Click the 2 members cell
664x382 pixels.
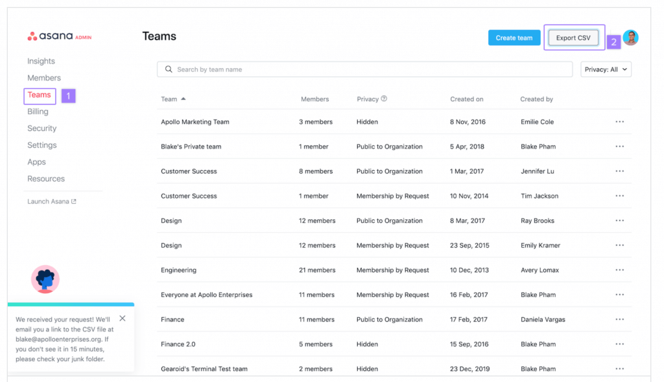click(316, 369)
